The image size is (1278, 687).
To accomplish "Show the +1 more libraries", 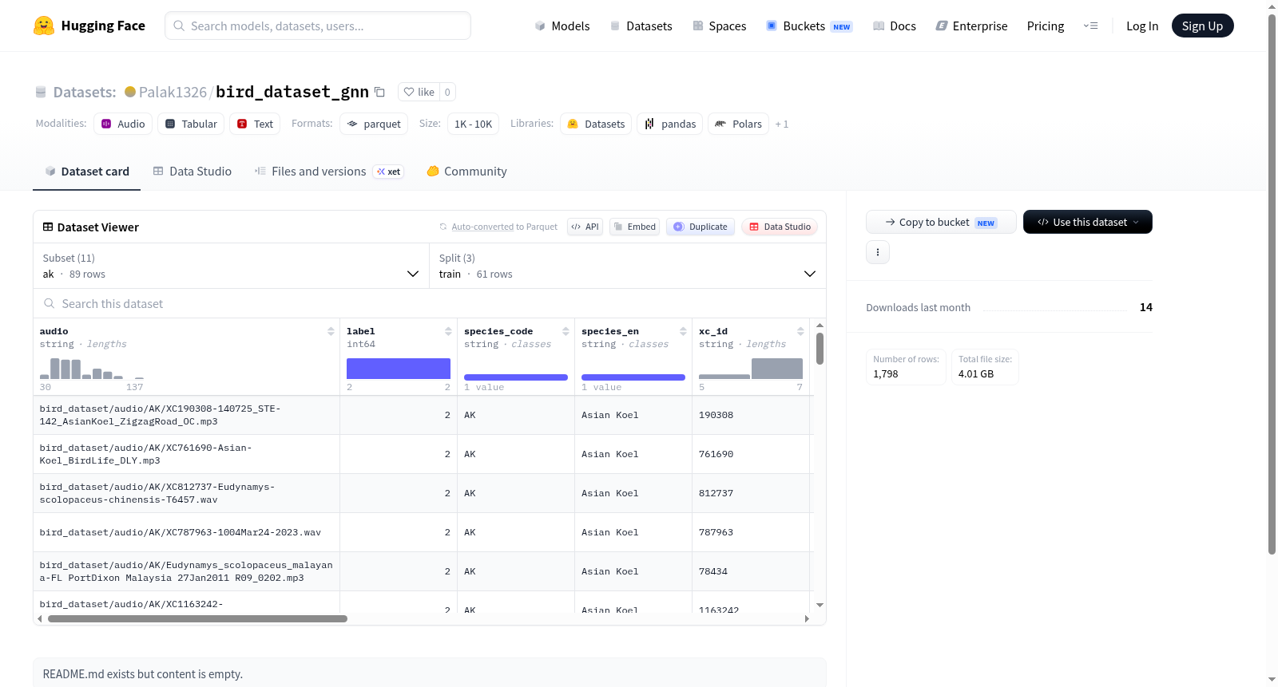I will pyautogui.click(x=782, y=124).
